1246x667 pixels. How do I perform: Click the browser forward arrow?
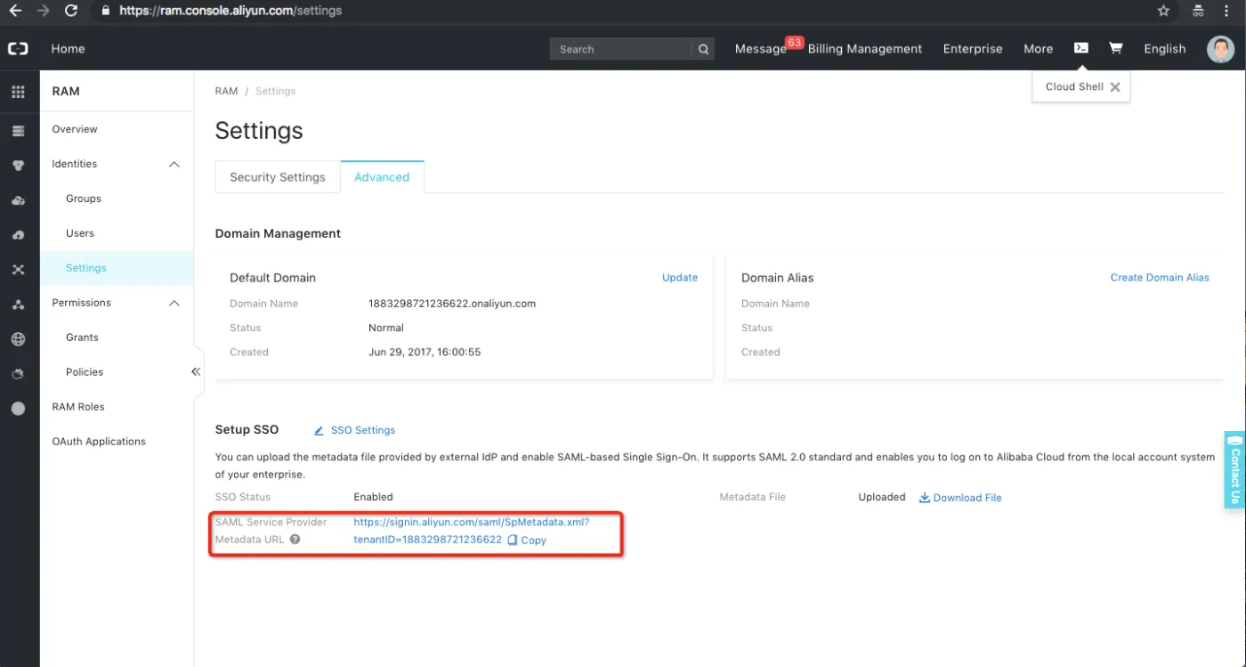tap(44, 12)
